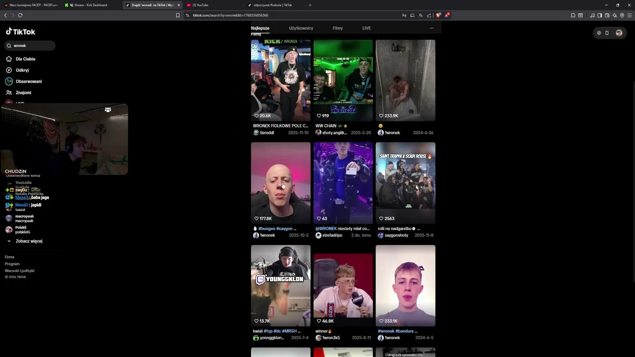This screenshot has height=357, width=635.
Task: Open the three-dot more menu beside LIVE tab
Action: (x=431, y=28)
